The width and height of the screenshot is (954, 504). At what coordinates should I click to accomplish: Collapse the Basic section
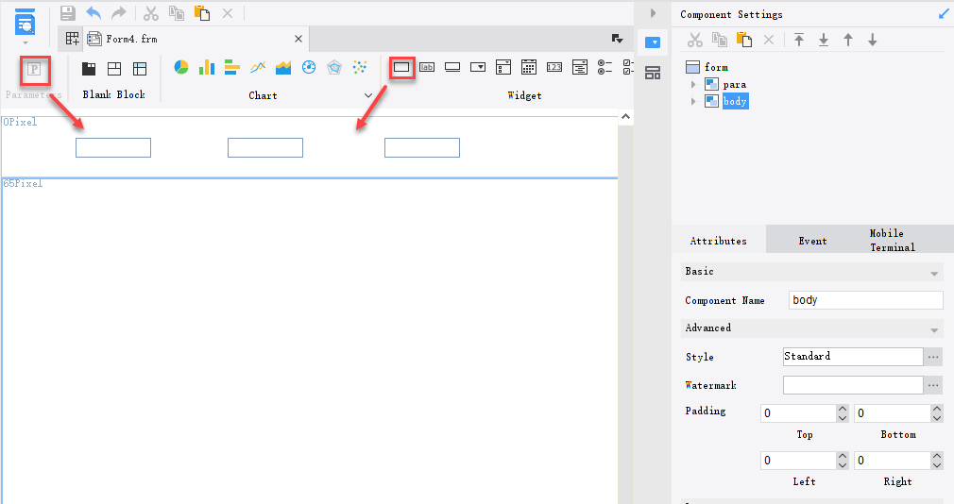(x=934, y=273)
